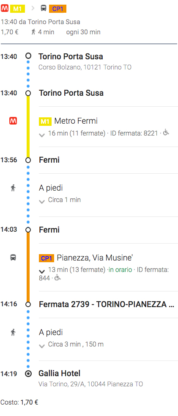The width and height of the screenshot is (178, 416).
Task: Open Fermata 2739 - TORINO-PIANEZZA stop
Action: click(107, 304)
